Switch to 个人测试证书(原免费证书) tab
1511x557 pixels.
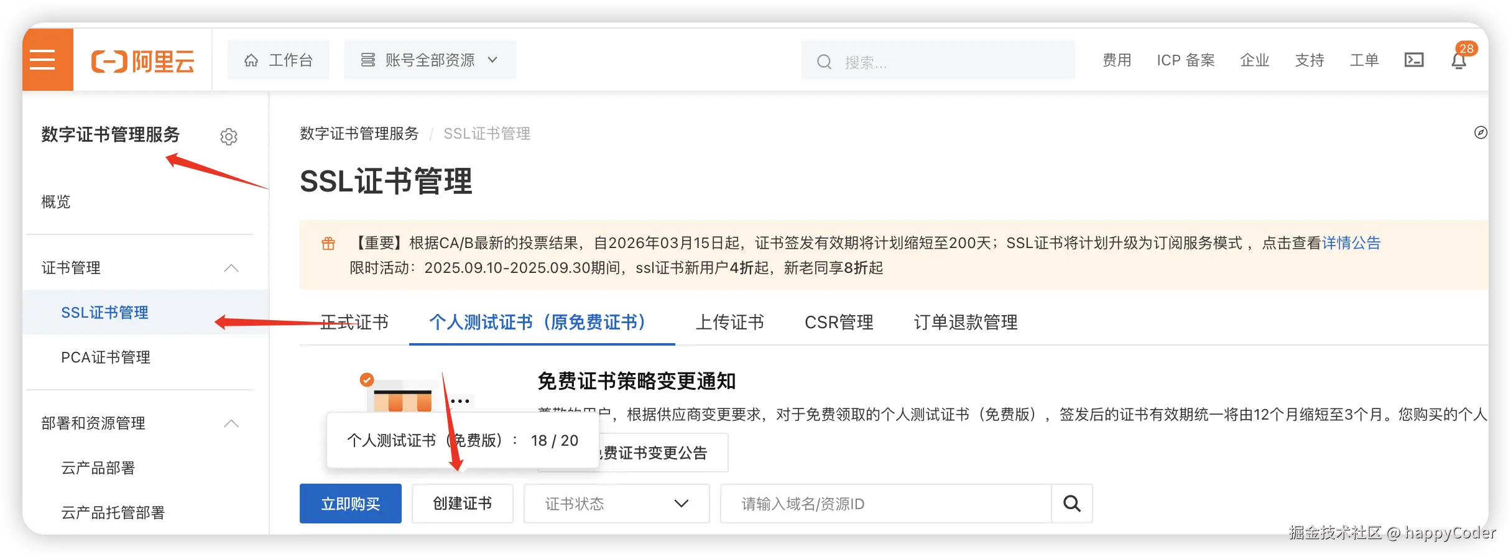pos(542,322)
